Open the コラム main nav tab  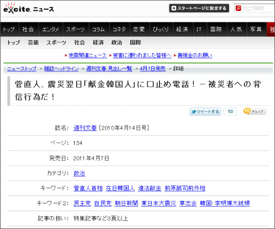(x=99, y=29)
